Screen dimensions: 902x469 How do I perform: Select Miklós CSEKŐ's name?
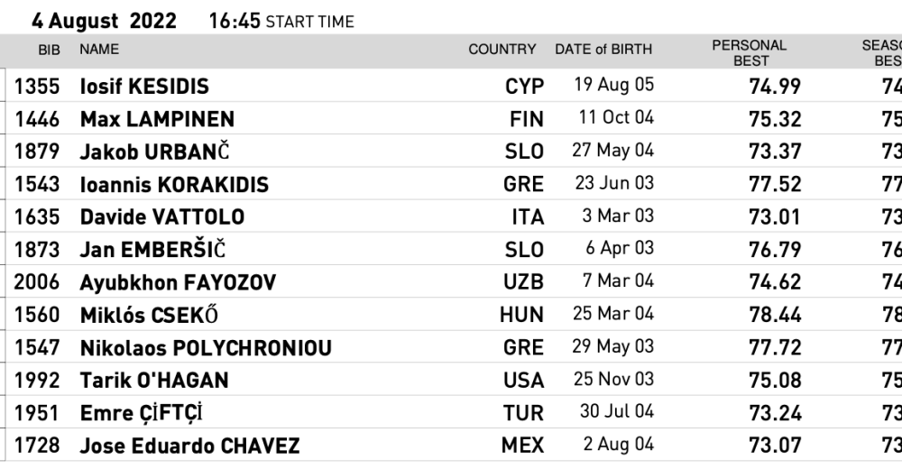(x=150, y=315)
